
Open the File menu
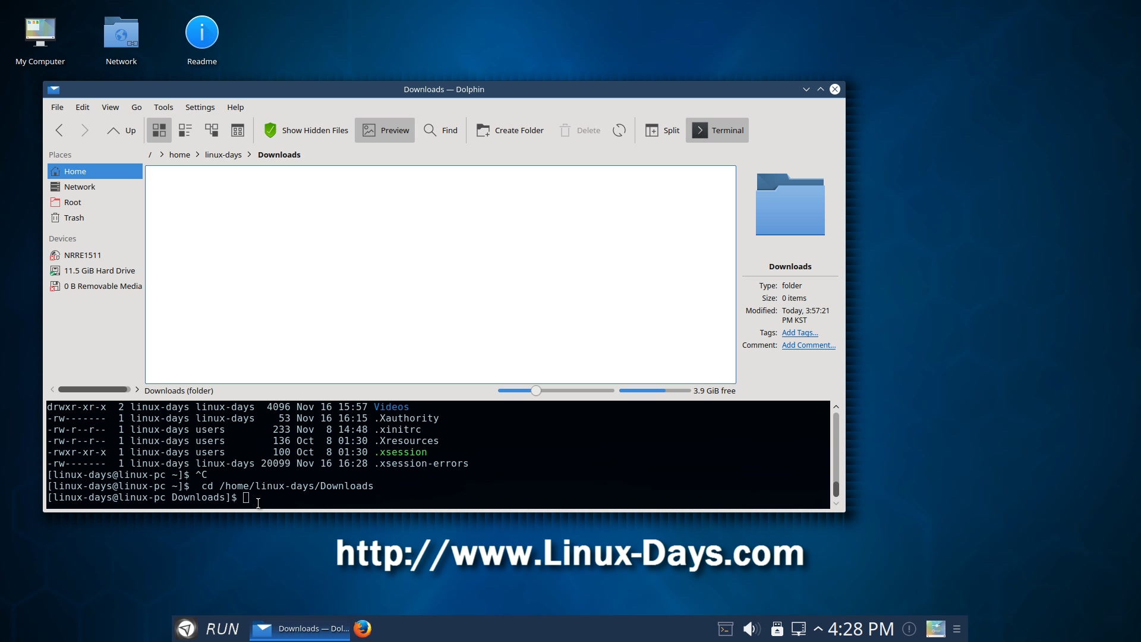pos(57,107)
